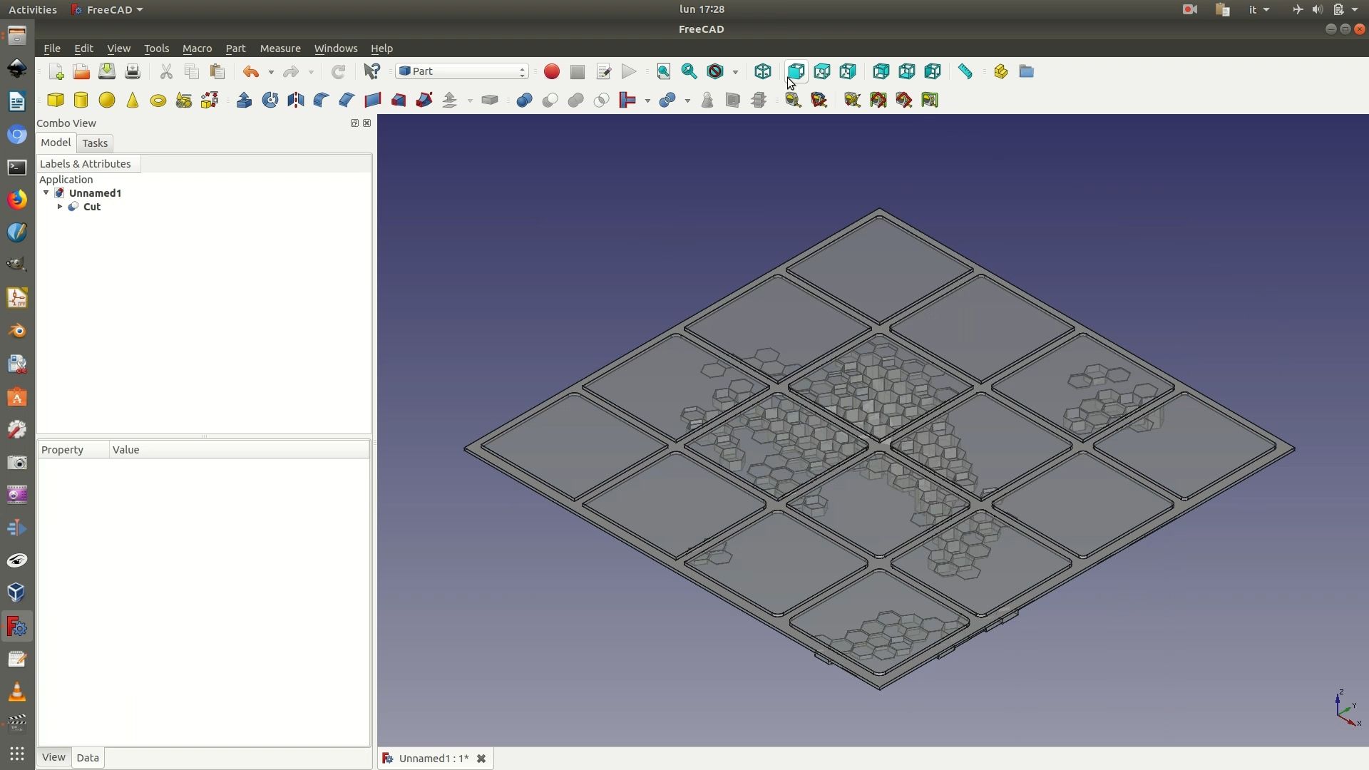1369x770 pixels.
Task: Fit all content in the view
Action: click(664, 71)
